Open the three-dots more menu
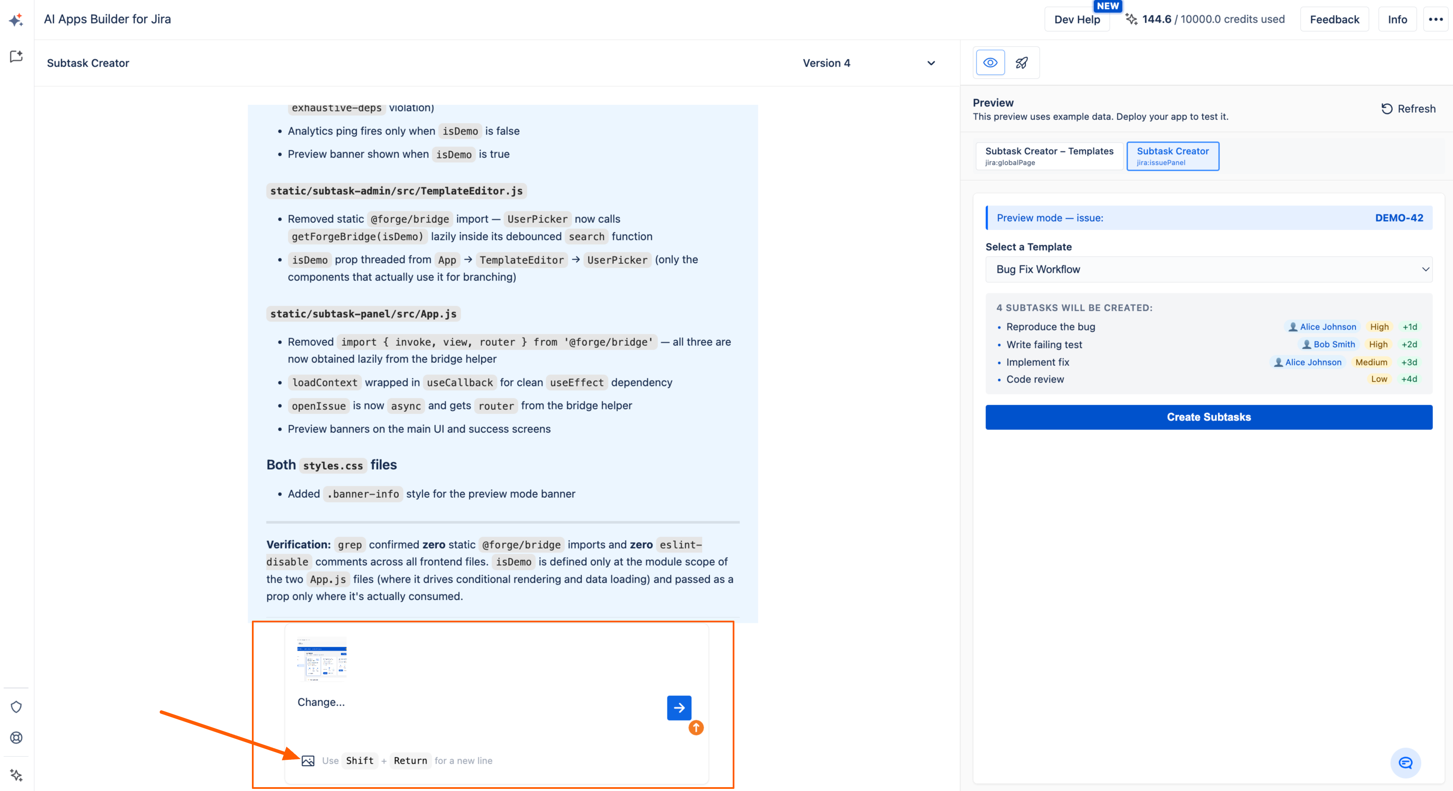This screenshot has width=1453, height=791. pos(1435,19)
